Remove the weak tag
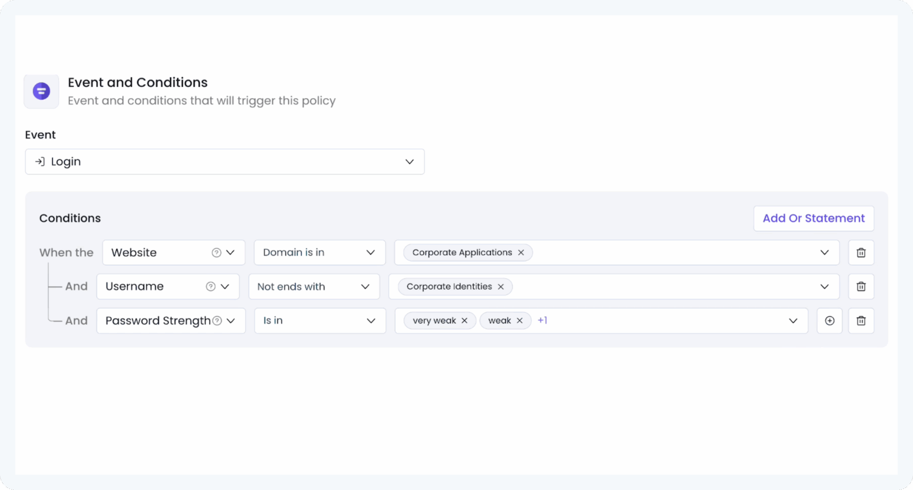 (520, 321)
